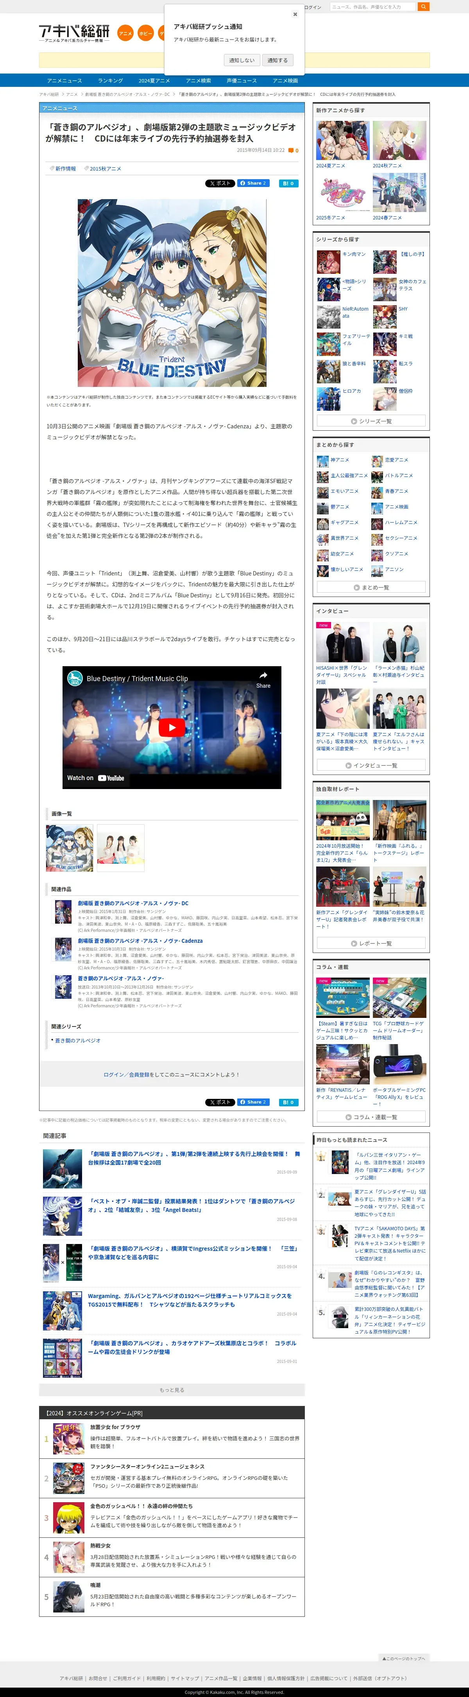Open 2024夏アニメ thumbnail with wrestlers
The height and width of the screenshot is (1697, 469).
click(343, 140)
